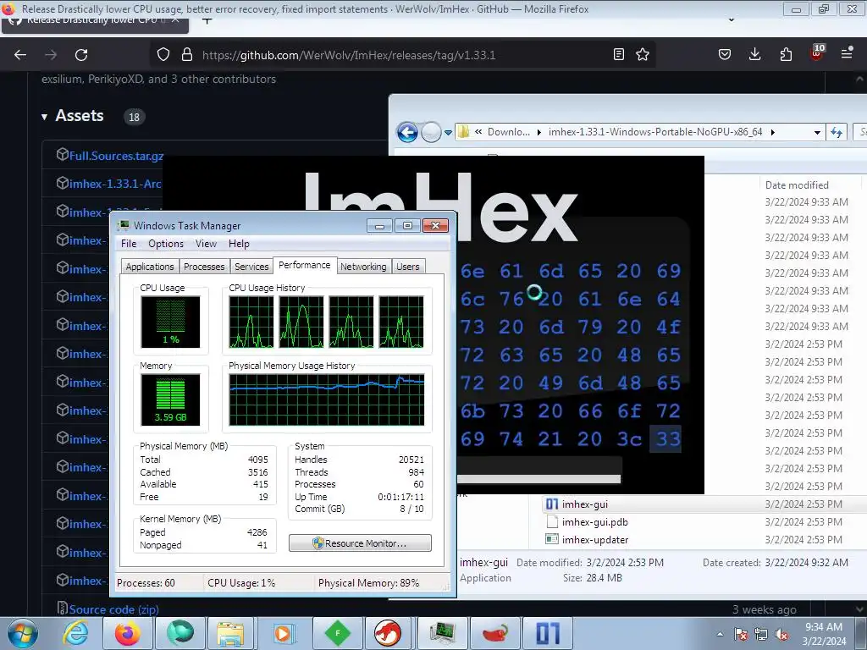Download Full.Sources.tar.gz asset
867x650 pixels.
(x=116, y=156)
